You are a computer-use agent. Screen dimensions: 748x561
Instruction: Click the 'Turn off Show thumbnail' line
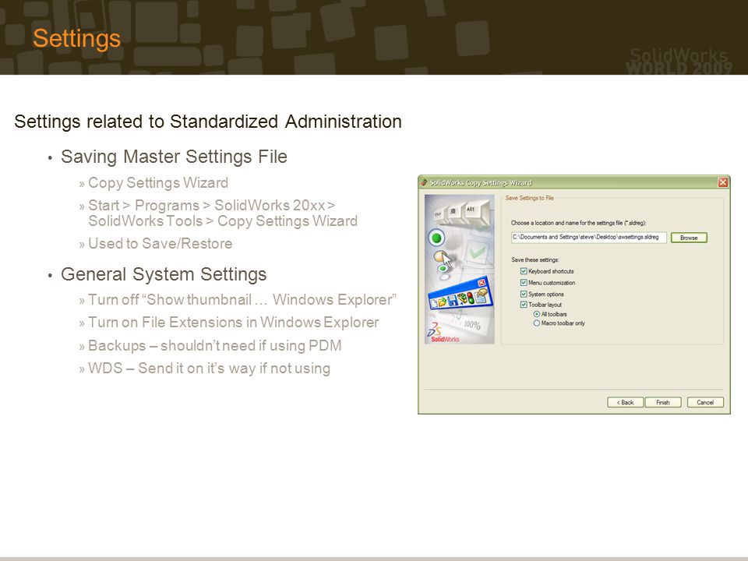(242, 299)
